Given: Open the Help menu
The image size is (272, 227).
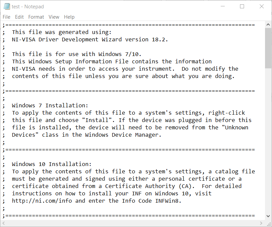Looking at the screenshot, I should tap(69, 17).
